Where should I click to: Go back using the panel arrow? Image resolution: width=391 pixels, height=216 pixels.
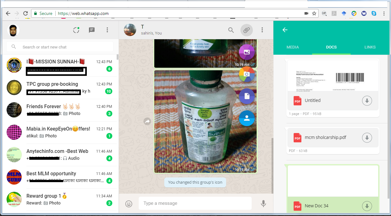pyautogui.click(x=285, y=30)
